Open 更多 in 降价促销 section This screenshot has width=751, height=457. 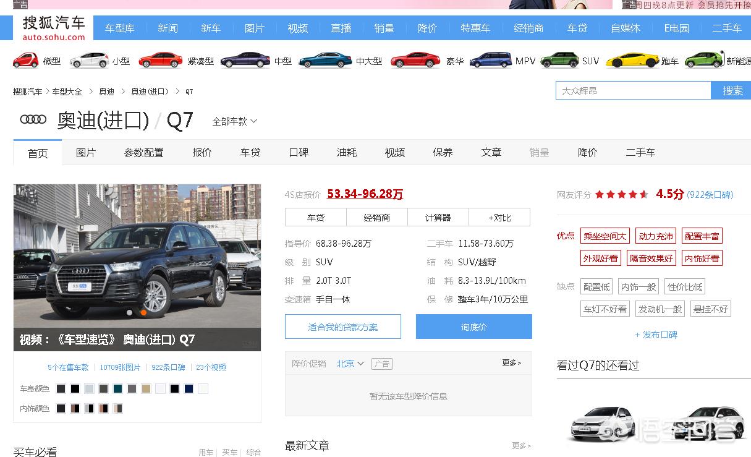pos(512,363)
